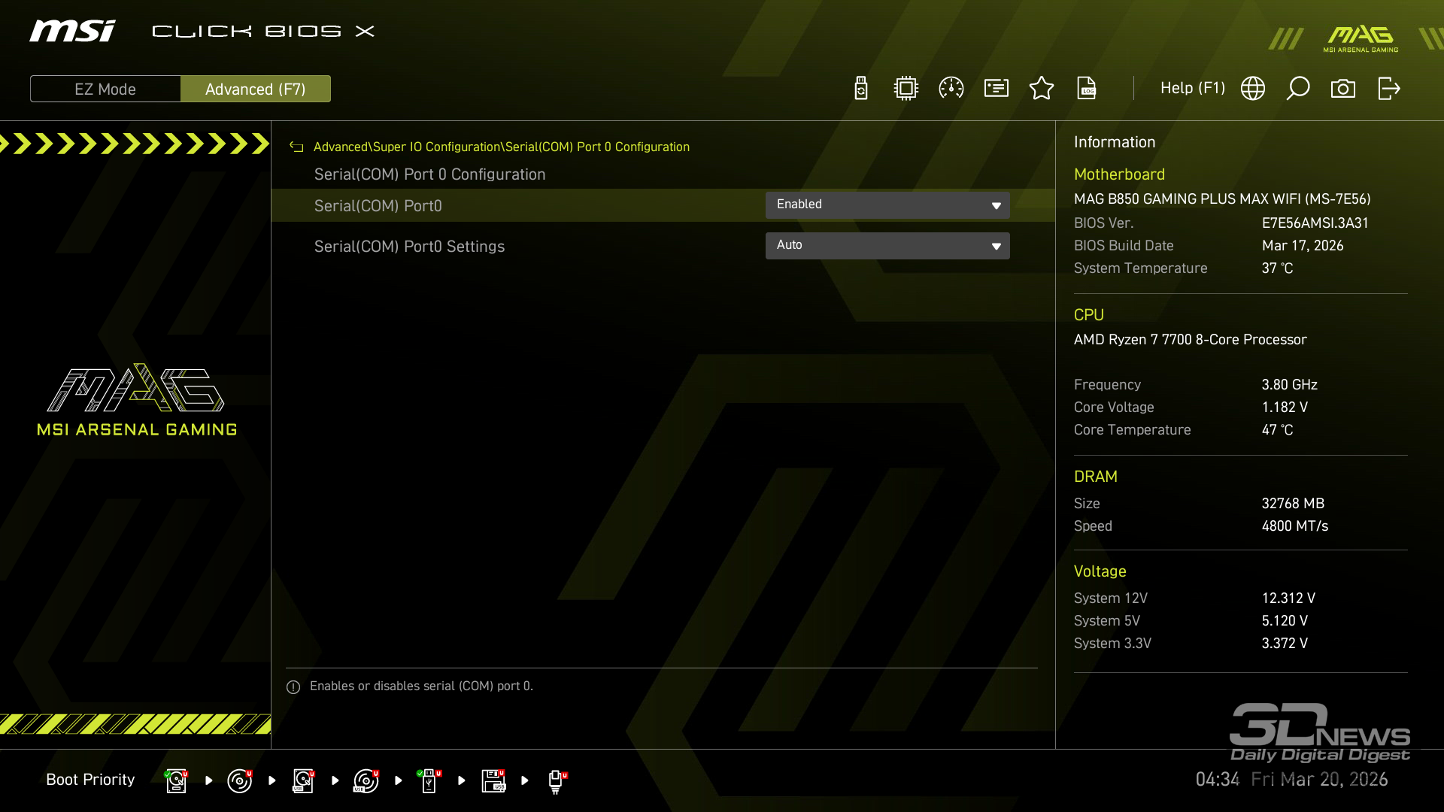
Task: Open the search magnifier icon
Action: (x=1298, y=89)
